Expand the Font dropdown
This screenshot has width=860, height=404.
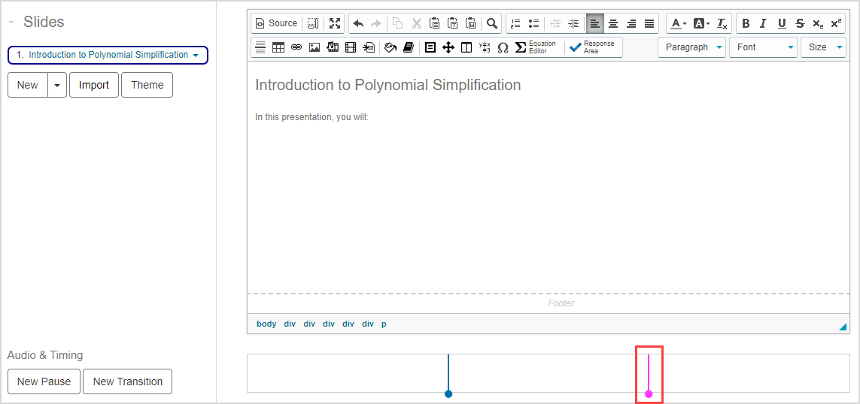click(762, 47)
